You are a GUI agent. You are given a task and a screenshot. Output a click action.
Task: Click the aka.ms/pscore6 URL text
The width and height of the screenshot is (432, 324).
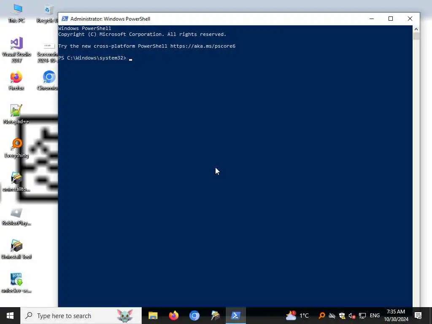pos(203,46)
